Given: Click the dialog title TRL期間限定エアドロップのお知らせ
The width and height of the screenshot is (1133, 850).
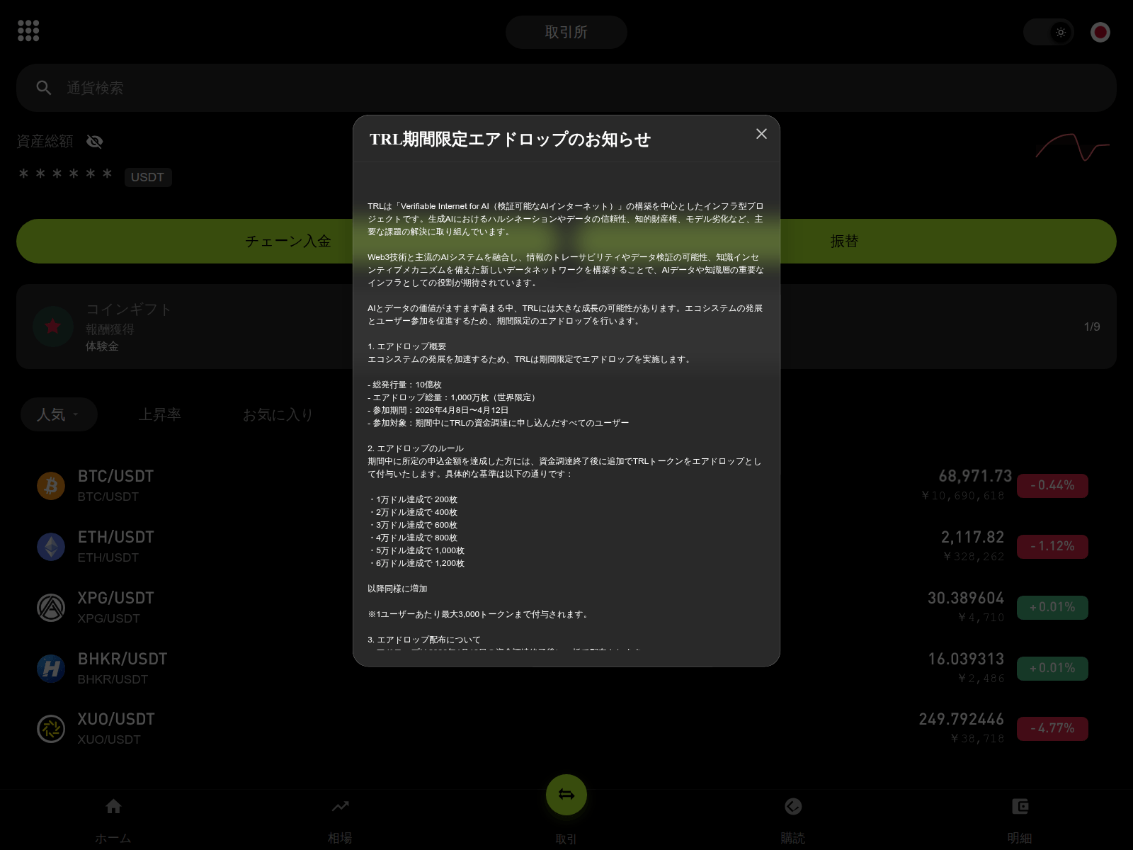Looking at the screenshot, I should [x=510, y=139].
